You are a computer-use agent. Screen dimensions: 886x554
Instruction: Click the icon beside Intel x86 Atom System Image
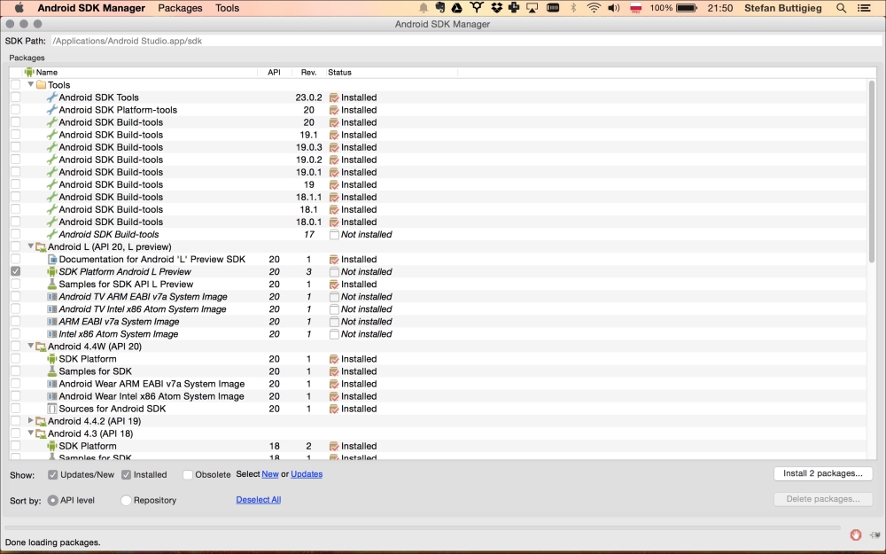51,334
